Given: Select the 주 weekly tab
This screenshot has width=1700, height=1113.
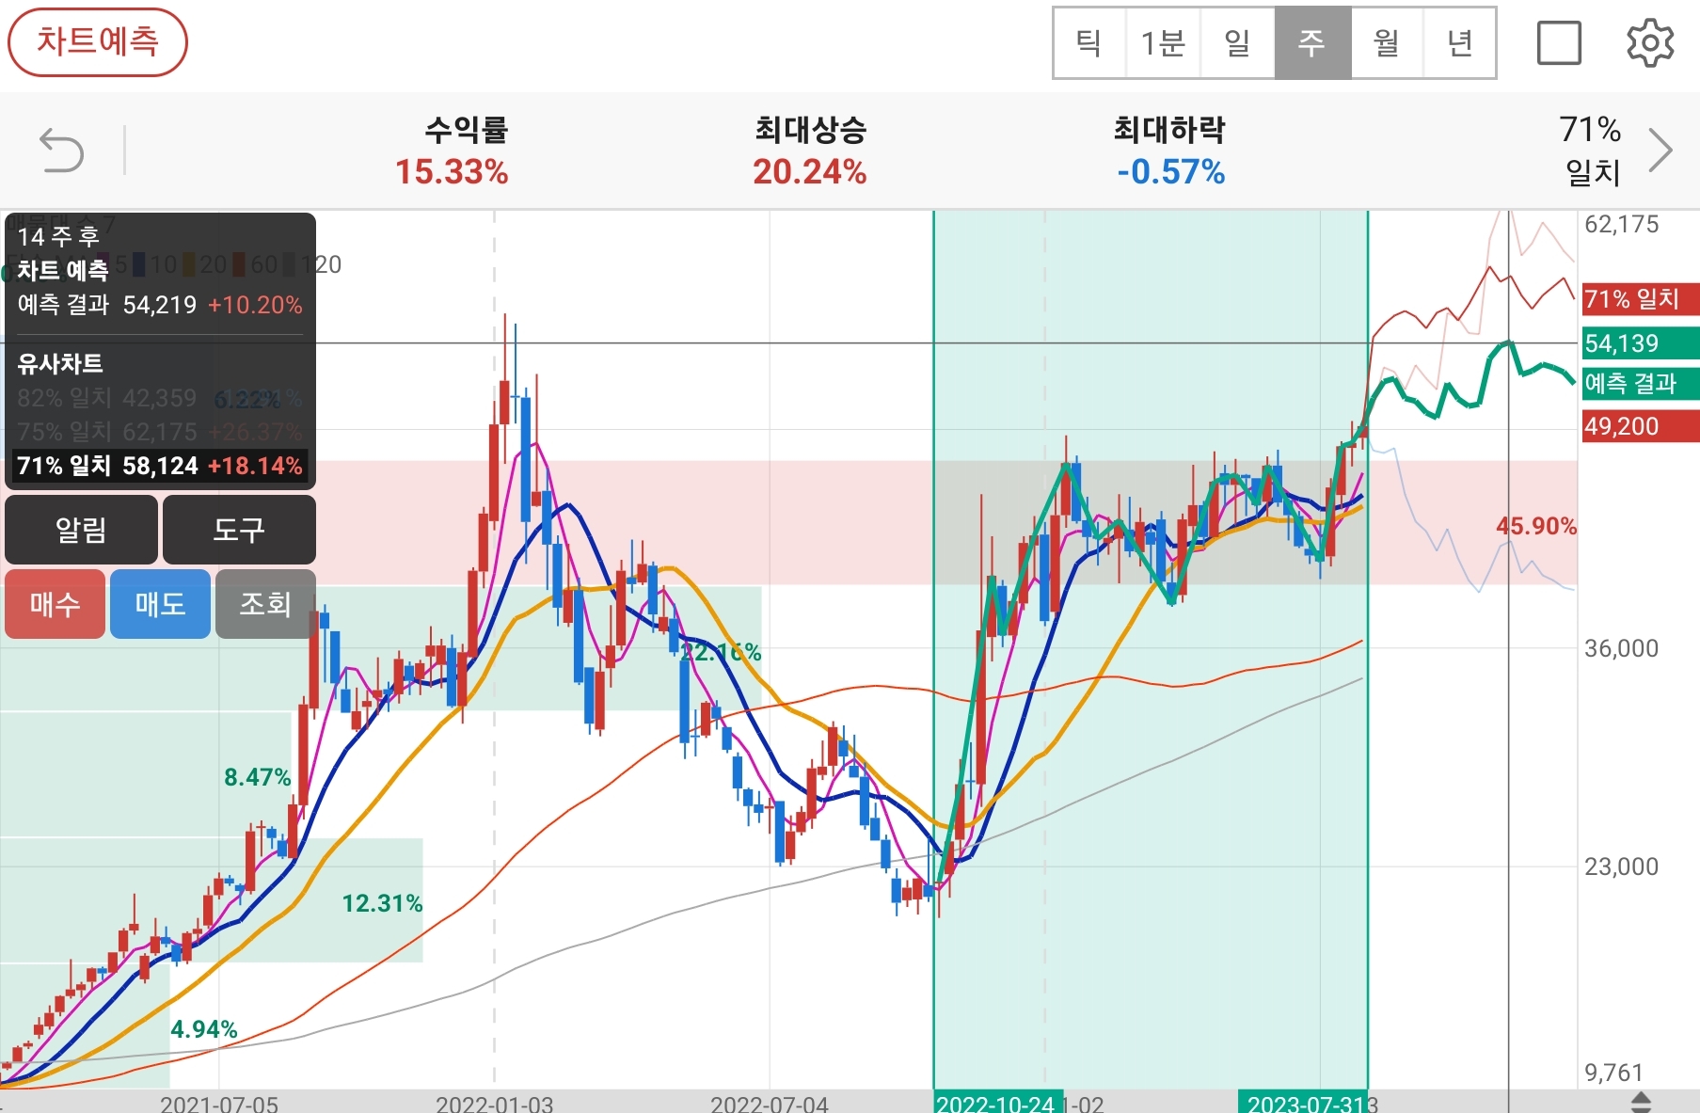Looking at the screenshot, I should coord(1312,43).
